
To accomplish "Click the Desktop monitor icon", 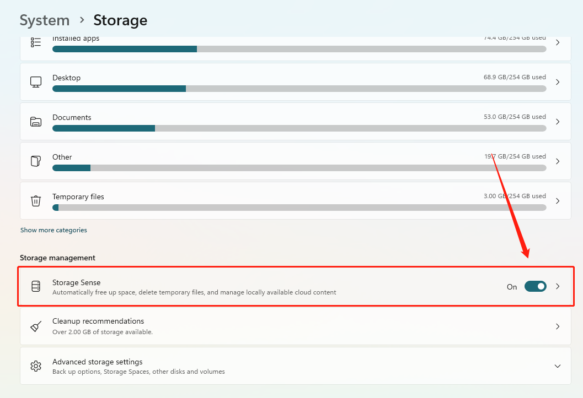I will point(36,82).
